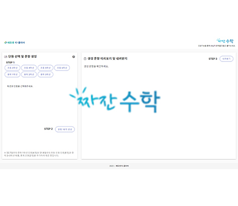Choose the 초등 6학년 grade button
This screenshot has width=238, height=206.
click(x=62, y=68)
